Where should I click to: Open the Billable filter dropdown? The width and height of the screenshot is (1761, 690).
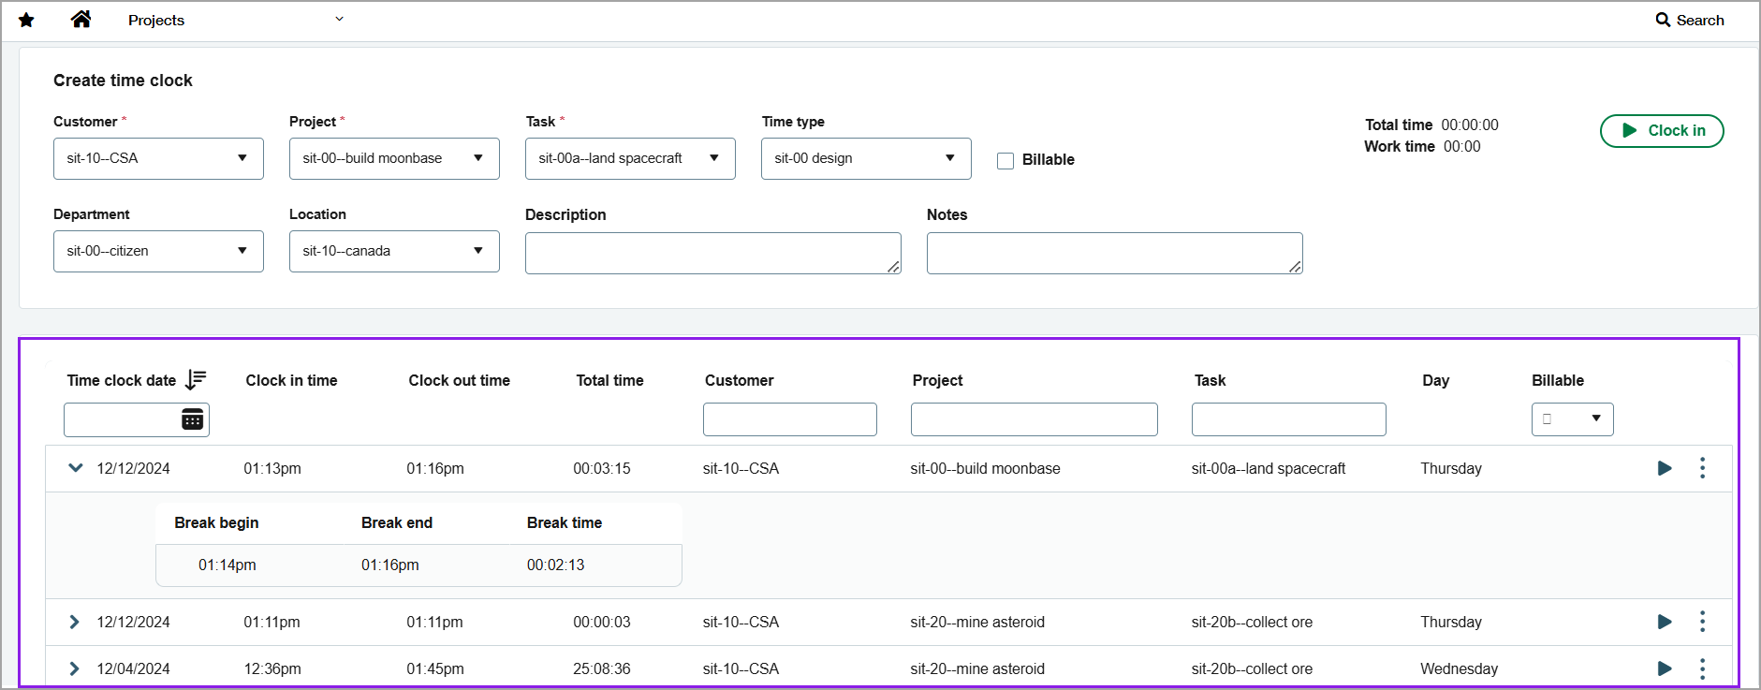pos(1572,419)
